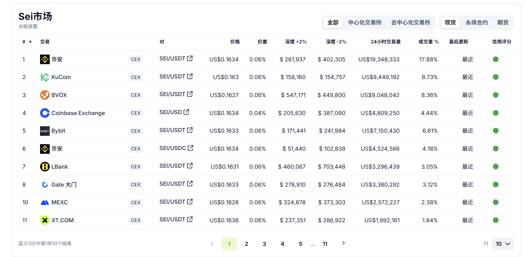Image resolution: width=526 pixels, height=257 pixels.
Task: Click the BVOX exchange logo icon
Action: pyautogui.click(x=45, y=95)
